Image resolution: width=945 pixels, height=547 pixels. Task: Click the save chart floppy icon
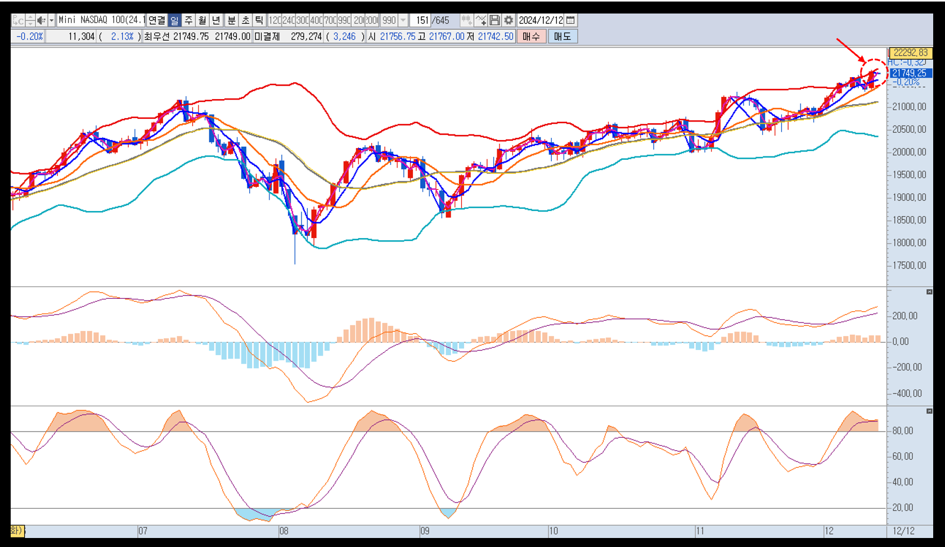click(x=494, y=20)
